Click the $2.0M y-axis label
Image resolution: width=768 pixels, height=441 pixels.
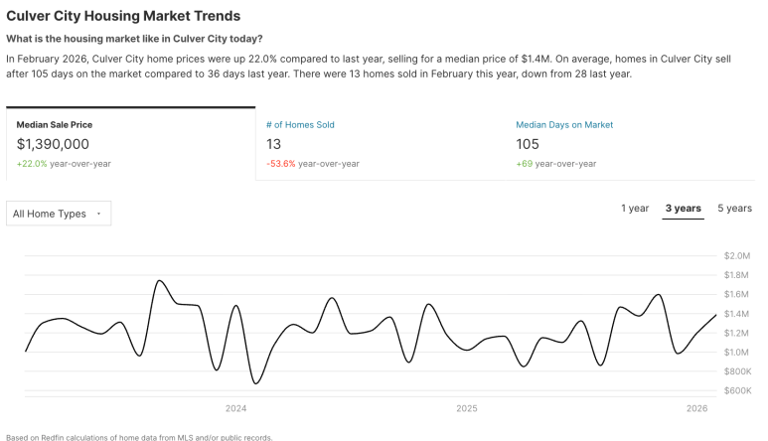tap(738, 256)
